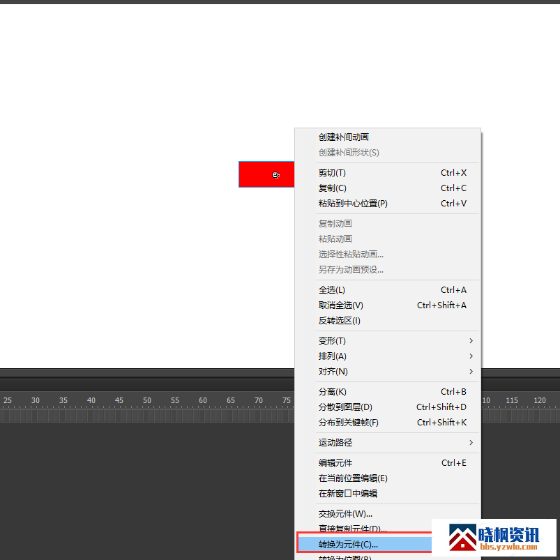
Task: Click frame 115 on timeline ruler
Action: 512,401
